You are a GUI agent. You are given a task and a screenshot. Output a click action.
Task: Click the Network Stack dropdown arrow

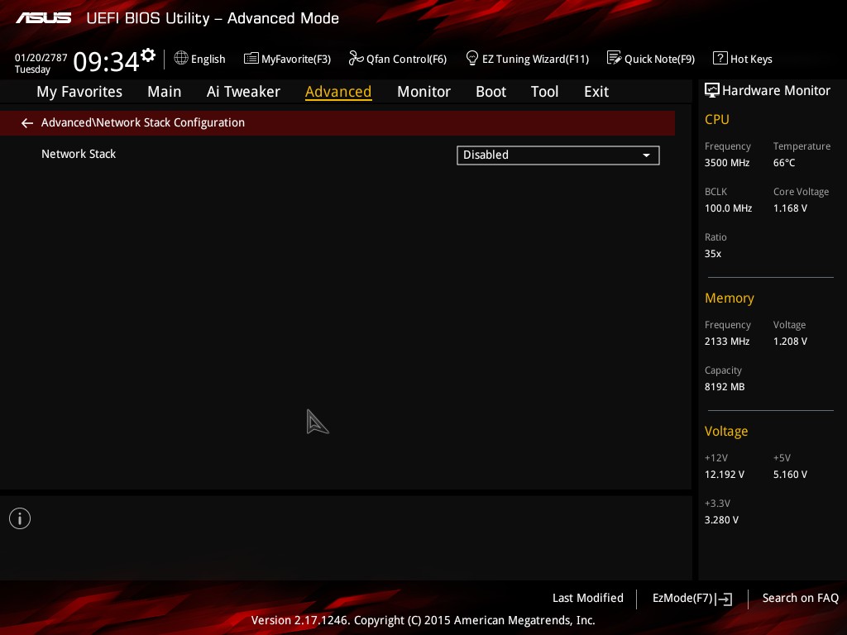646,155
